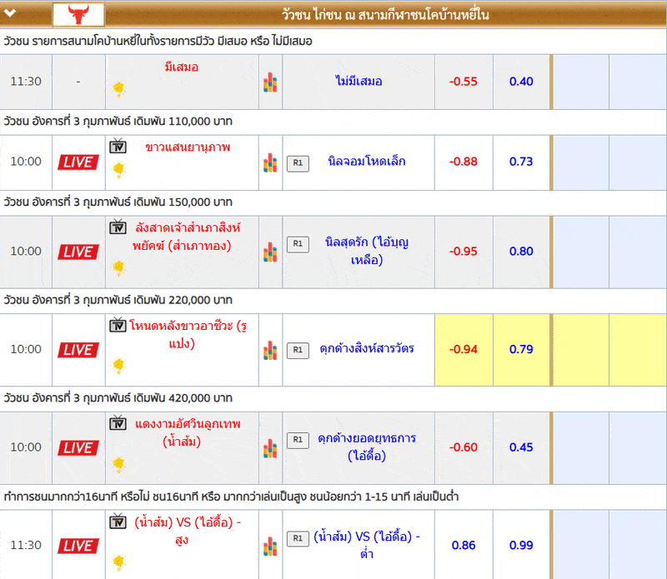Select the 0.40 odds for ไม่มีเสมอ

click(521, 82)
